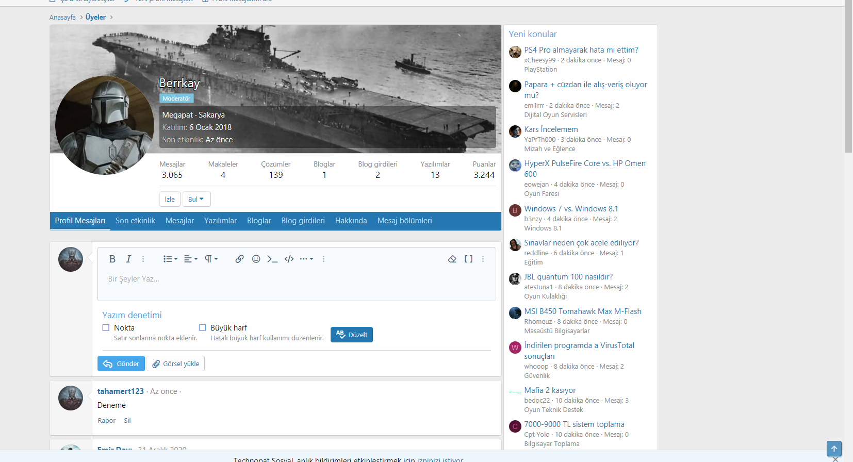The height and width of the screenshot is (462, 853).
Task: Open the Mafia 2 kasıyor topic
Action: [x=550, y=390]
